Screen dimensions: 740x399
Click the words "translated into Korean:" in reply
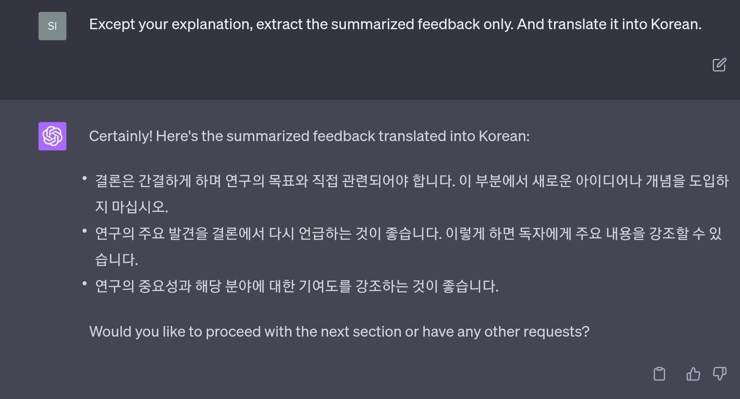click(x=454, y=136)
